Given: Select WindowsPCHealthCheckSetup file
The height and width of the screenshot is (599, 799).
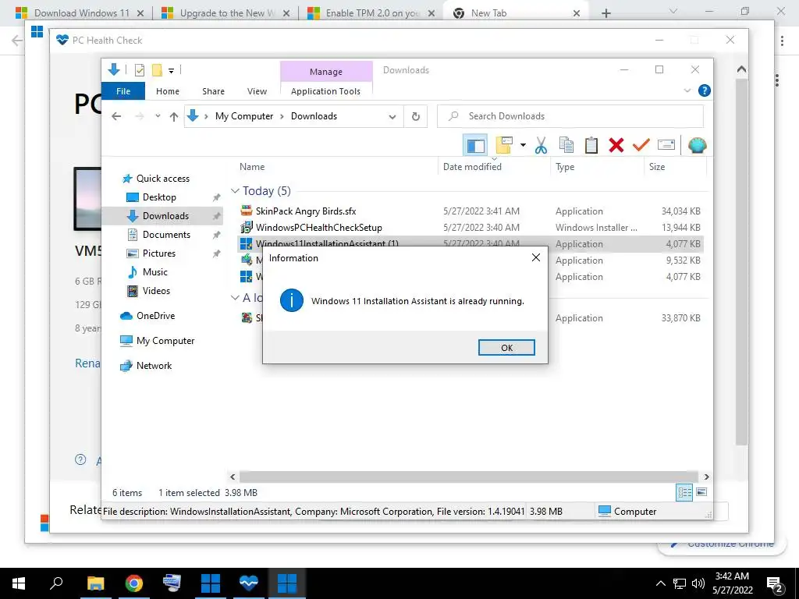Looking at the screenshot, I should (318, 228).
